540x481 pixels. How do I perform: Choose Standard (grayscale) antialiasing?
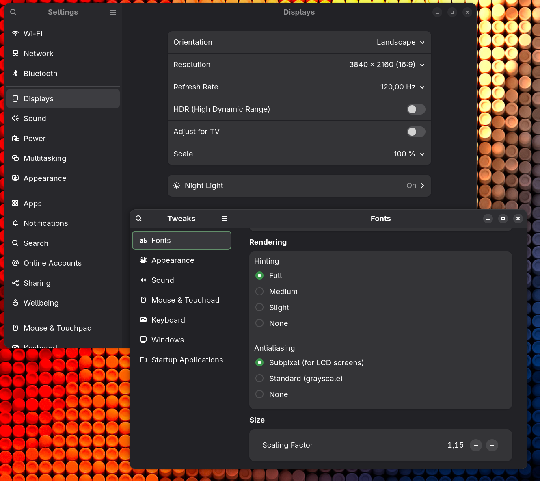click(259, 378)
